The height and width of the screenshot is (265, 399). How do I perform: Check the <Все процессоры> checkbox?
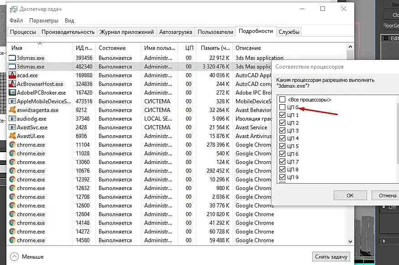pyautogui.click(x=282, y=99)
